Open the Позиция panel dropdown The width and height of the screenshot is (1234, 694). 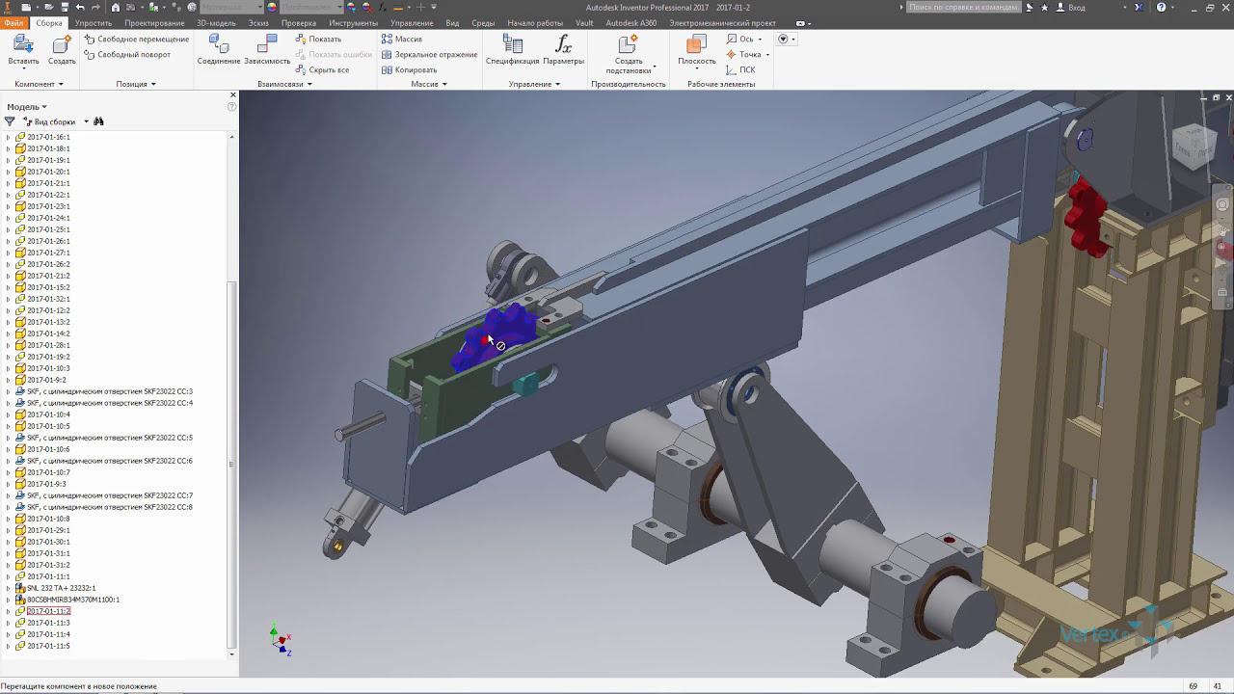[x=136, y=85]
